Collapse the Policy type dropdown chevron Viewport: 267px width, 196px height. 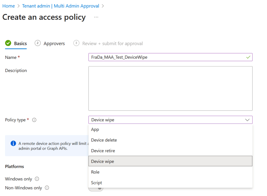point(247,120)
